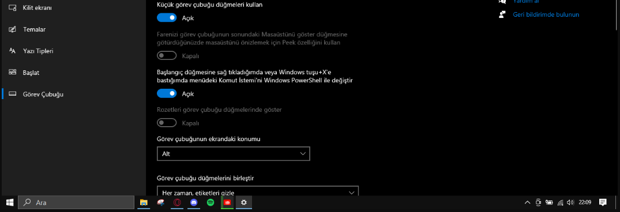
Task: Go to Kilit ekranı settings page
Action: (x=73, y=8)
